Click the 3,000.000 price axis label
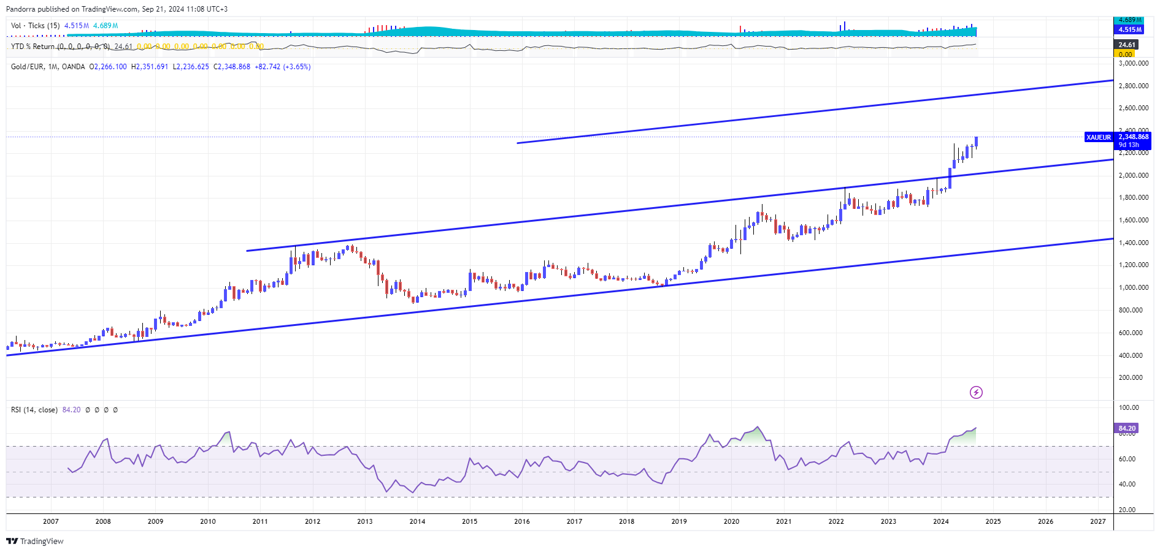This screenshot has height=552, width=1160. click(x=1134, y=63)
